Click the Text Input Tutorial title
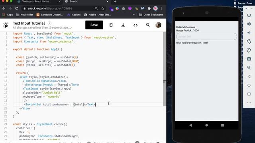The image size is (255, 143). click(x=29, y=23)
